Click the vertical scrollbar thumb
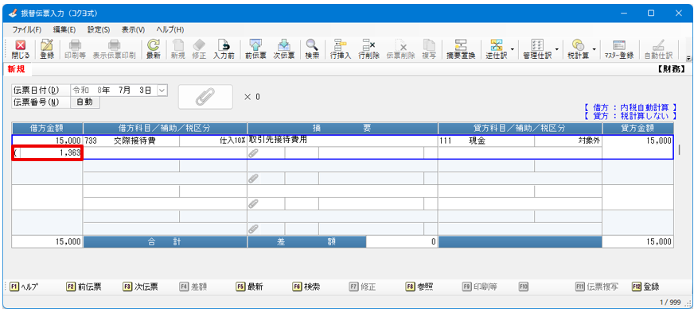Image resolution: width=694 pixels, height=312 pixels. [680, 149]
